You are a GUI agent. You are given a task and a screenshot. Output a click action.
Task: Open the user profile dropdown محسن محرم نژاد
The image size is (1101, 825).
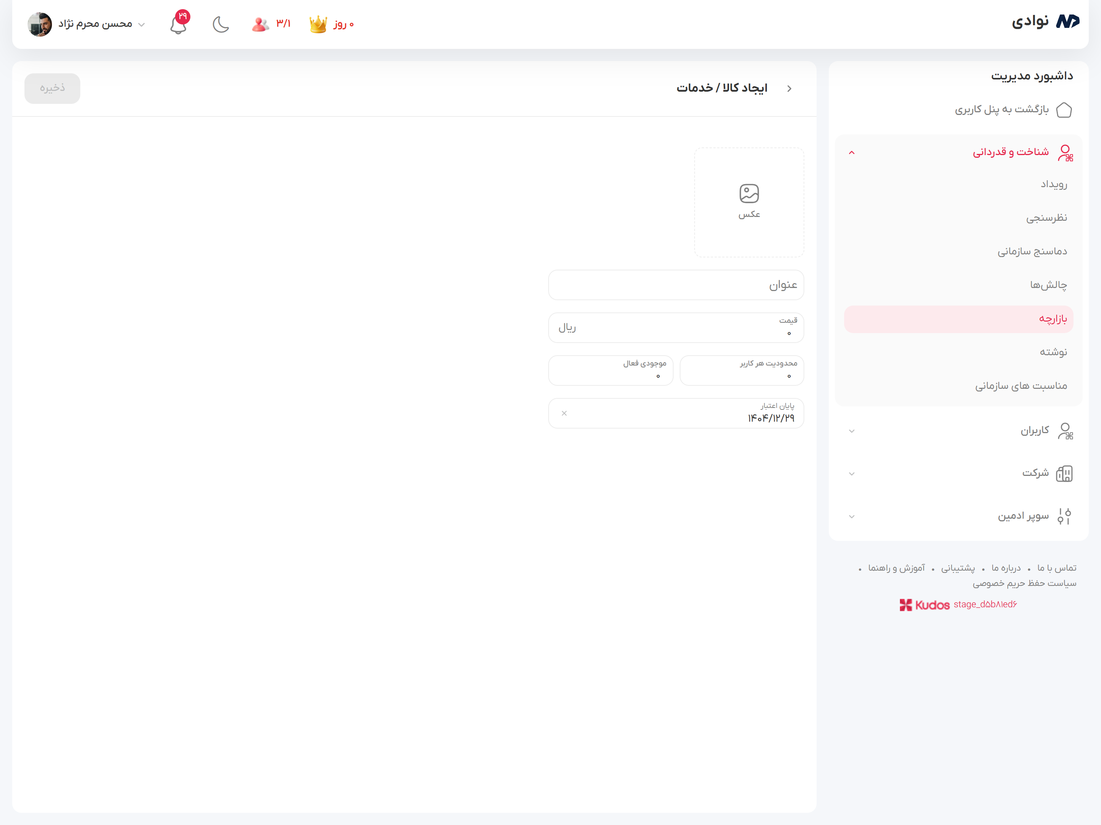coord(94,24)
